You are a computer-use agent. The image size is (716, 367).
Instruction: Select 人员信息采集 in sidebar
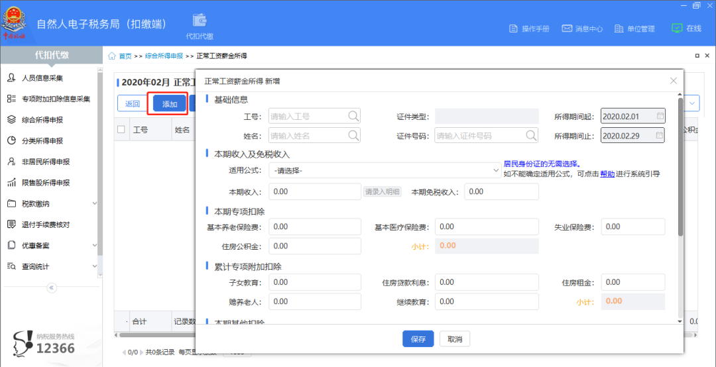[42, 78]
